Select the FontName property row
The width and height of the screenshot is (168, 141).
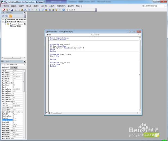[x=12, y=126]
